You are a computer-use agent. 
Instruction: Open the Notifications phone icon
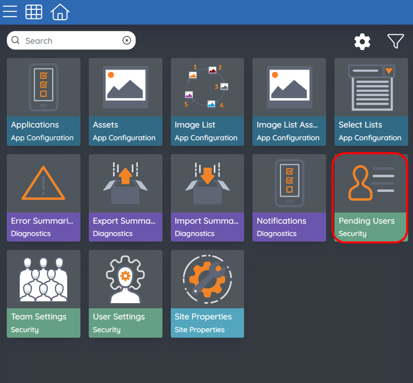pyautogui.click(x=289, y=183)
